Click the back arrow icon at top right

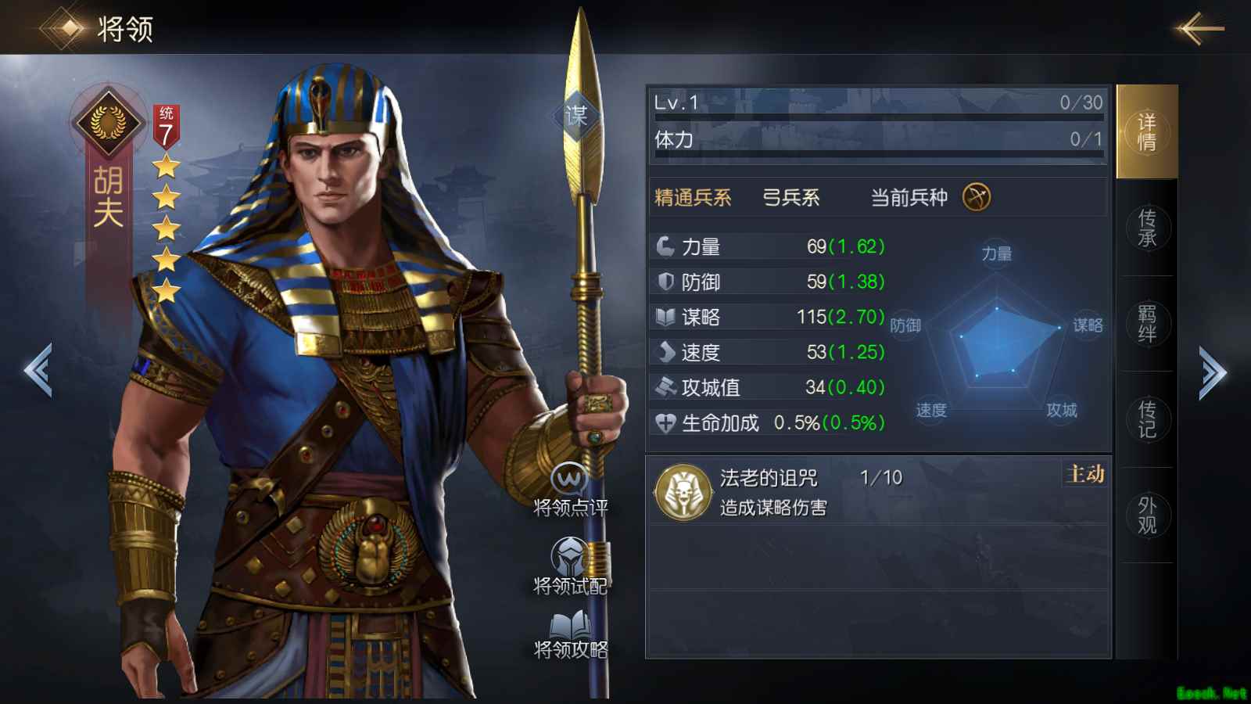point(1200,29)
